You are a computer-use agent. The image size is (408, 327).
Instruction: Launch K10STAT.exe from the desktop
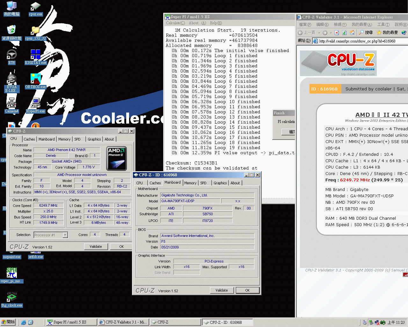(x=35, y=57)
